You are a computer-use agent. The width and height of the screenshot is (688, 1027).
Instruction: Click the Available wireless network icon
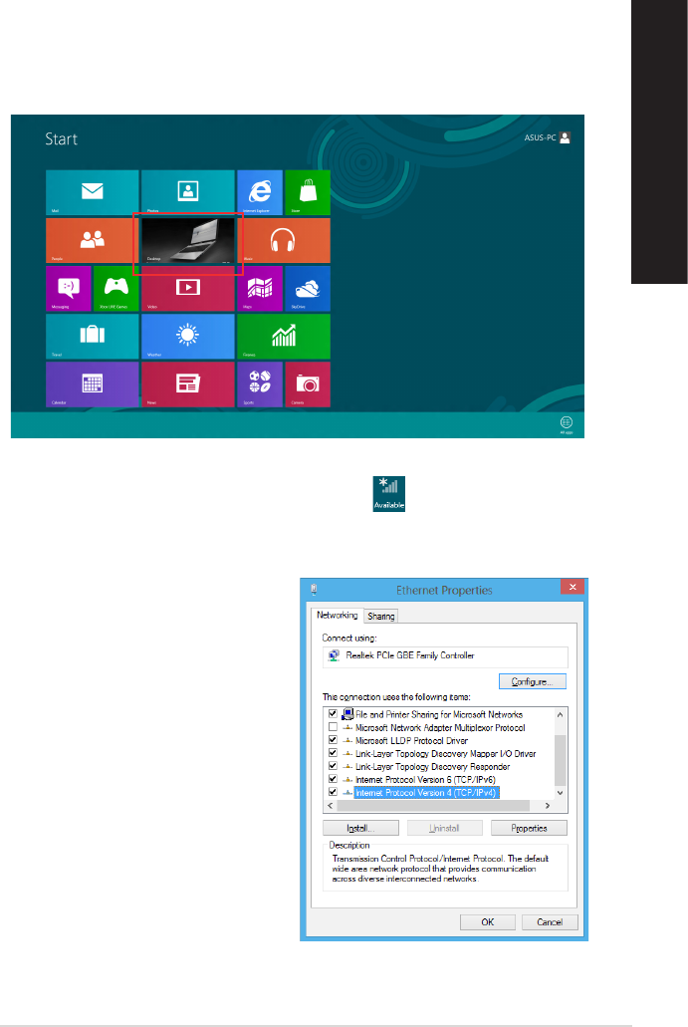389,494
